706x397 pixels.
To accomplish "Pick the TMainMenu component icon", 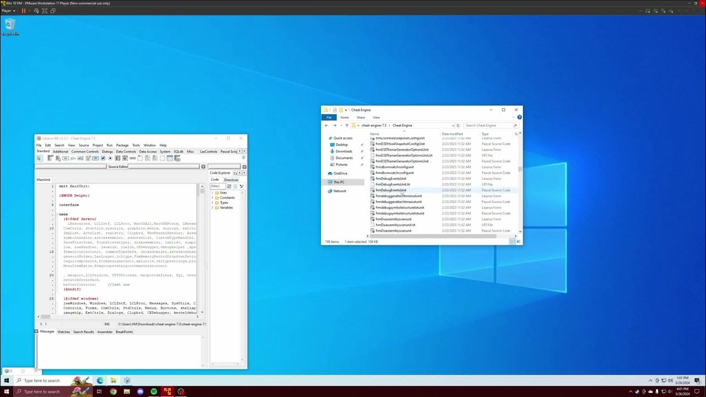I will [x=50, y=158].
